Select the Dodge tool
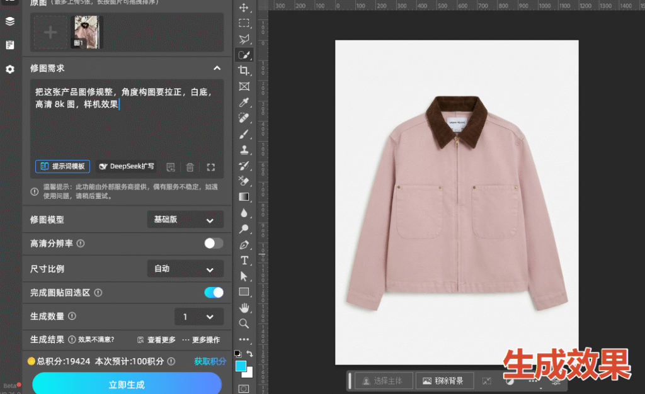This screenshot has height=394, width=645. 244,229
